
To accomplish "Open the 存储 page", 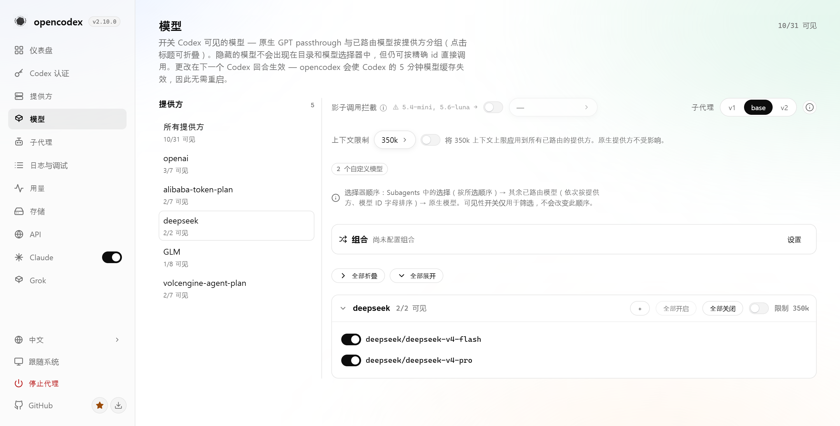I will pos(67,211).
